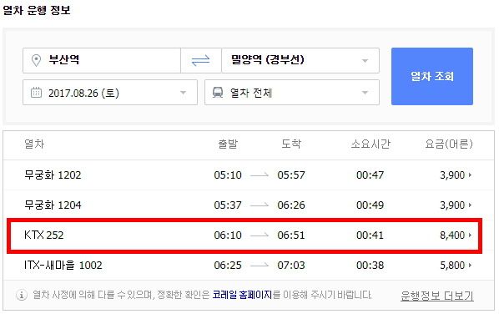Screen dimensions: 499x314
Task: Click the 열차 조회 search button
Action: [432, 77]
